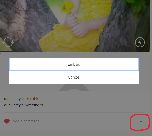Dismiss the dialog with Cancel
Viewport: 152px width, 136px height.
tap(74, 77)
